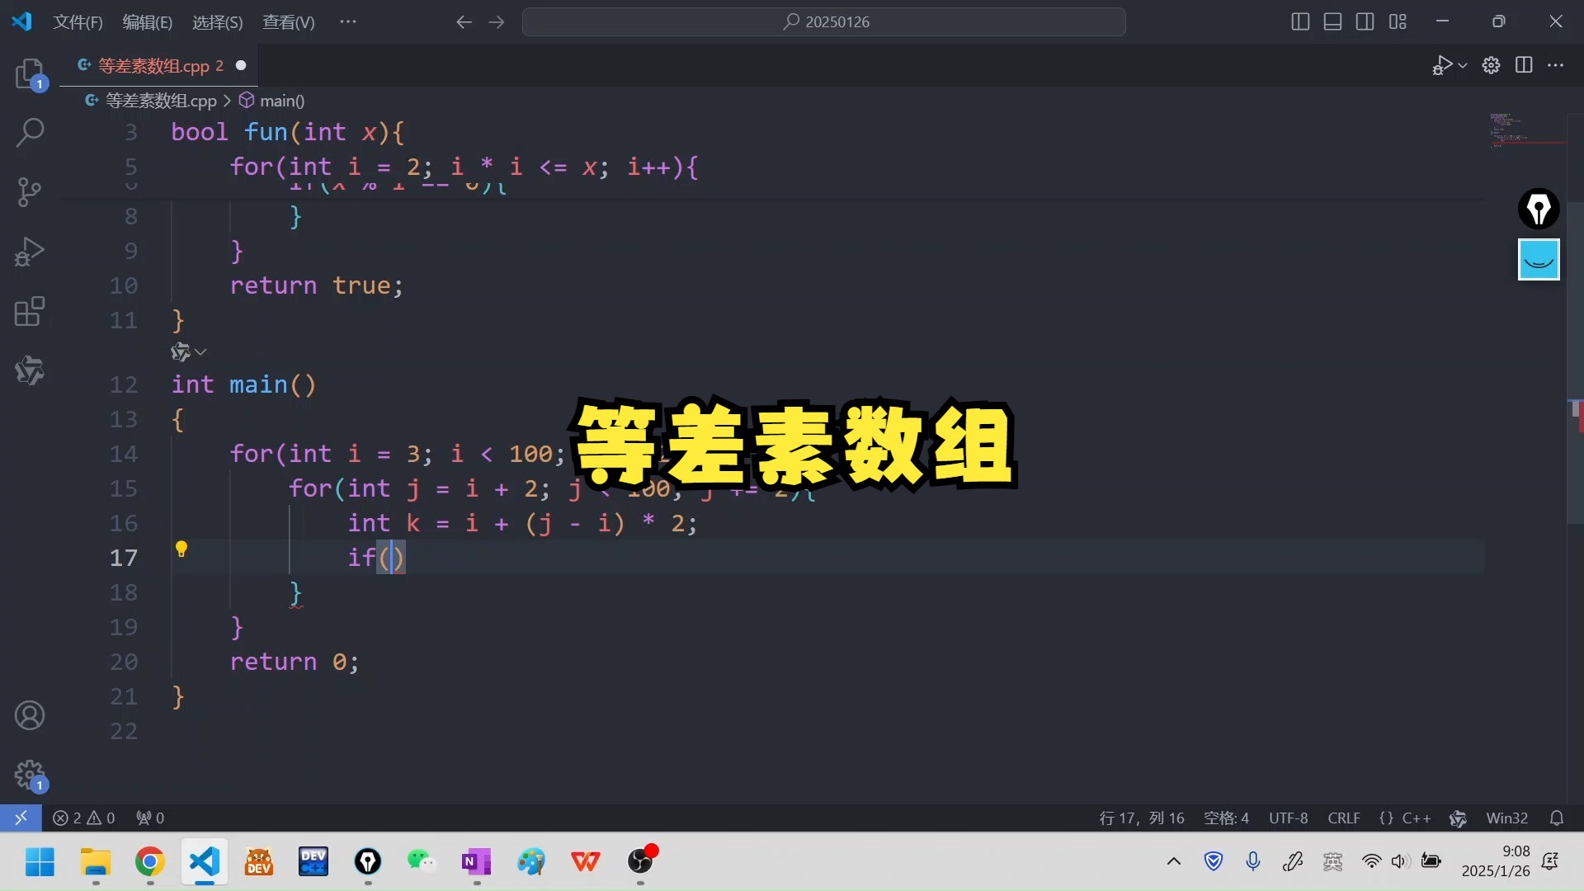Screen dimensions: 1584x891
Task: Open OneNote from taskbar
Action: click(x=476, y=862)
